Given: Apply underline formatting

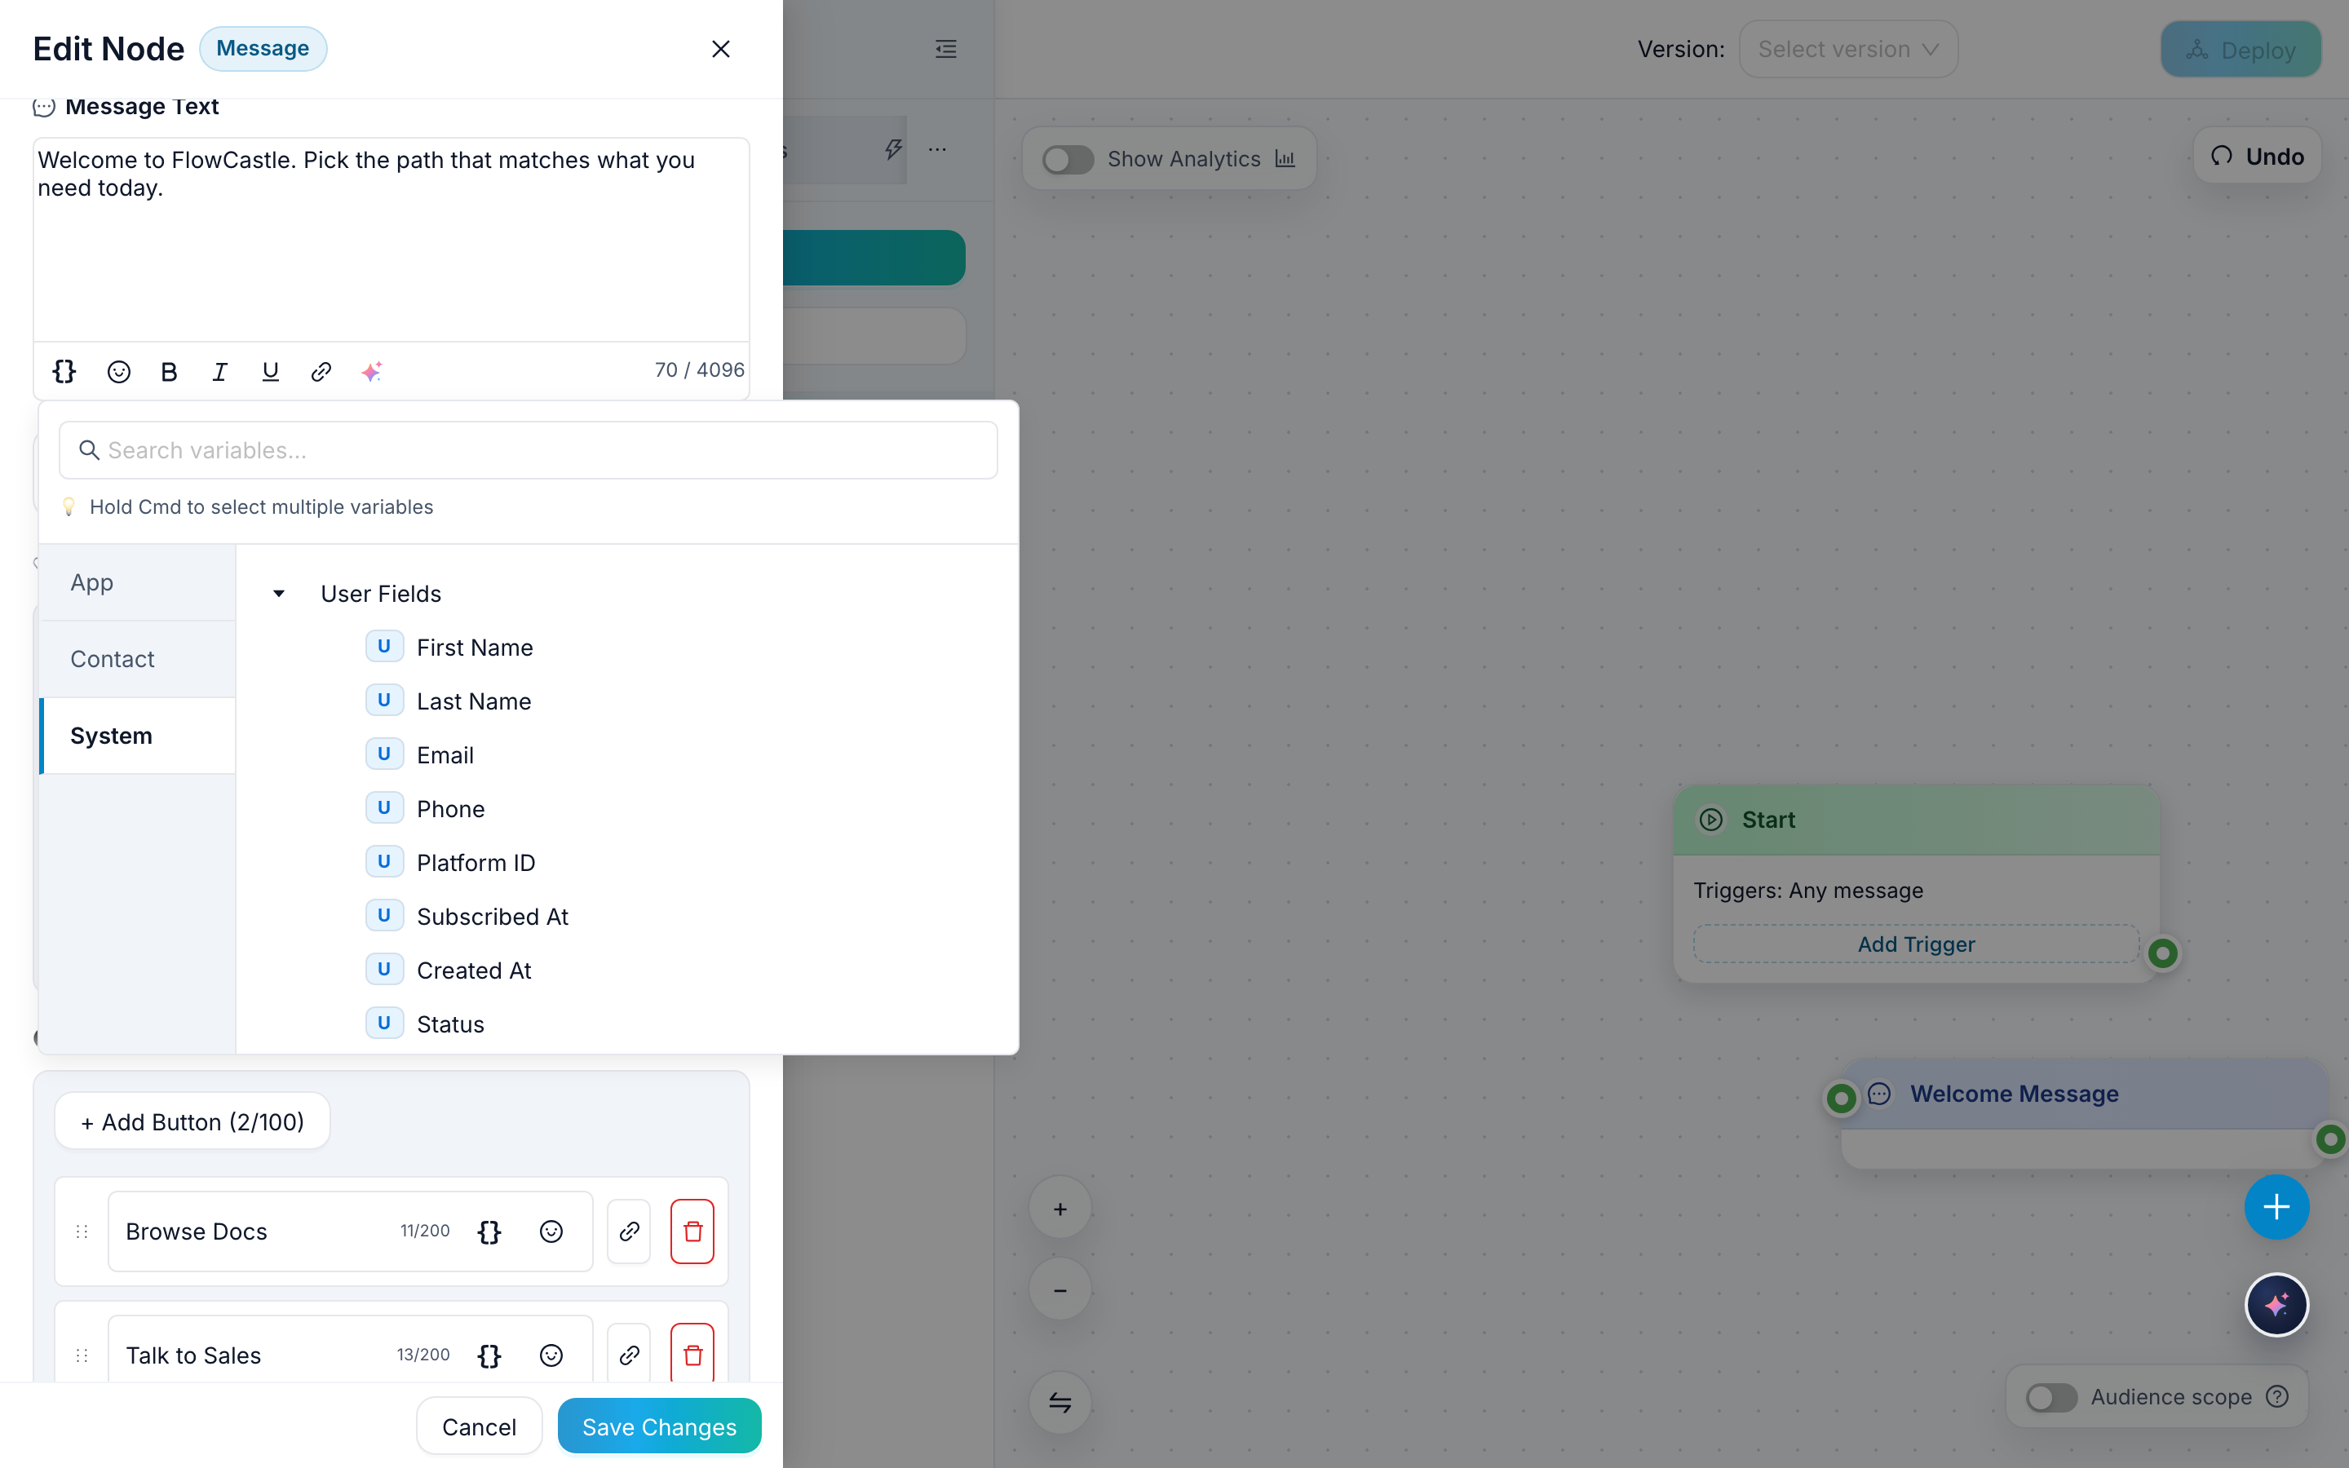Looking at the screenshot, I should pos(270,371).
